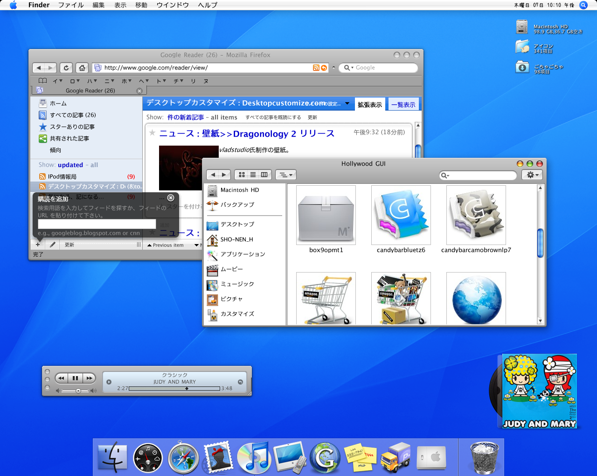This screenshot has width=597, height=476.
Task: Click Previous item in Reader footer
Action: click(x=166, y=245)
